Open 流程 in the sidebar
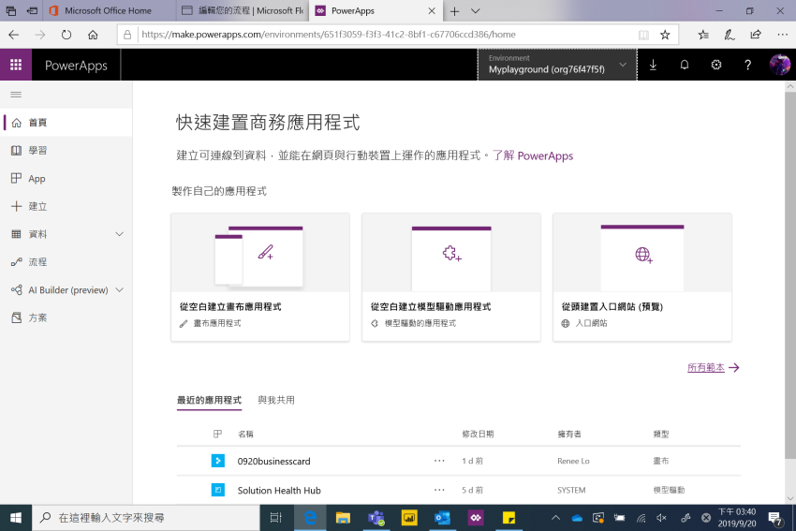Screen dimensions: 796x531 [66, 262]
